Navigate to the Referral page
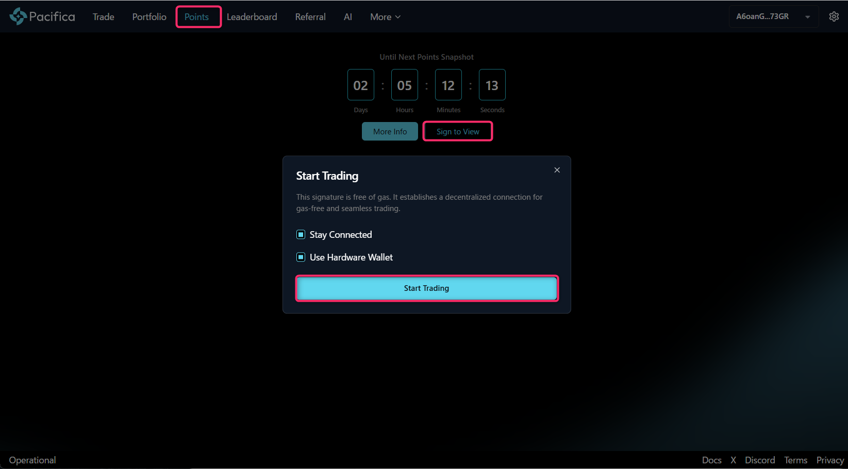Image resolution: width=848 pixels, height=469 pixels. pyautogui.click(x=310, y=17)
